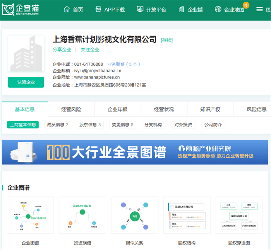Click the company address text
Viewport: 271px width, 250px height.
110,85
